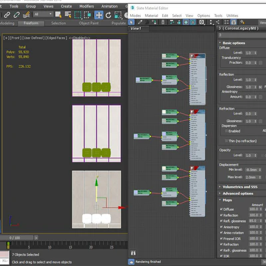Adjust the Diffuse Level spinner
The image size is (266, 266).
255,53
